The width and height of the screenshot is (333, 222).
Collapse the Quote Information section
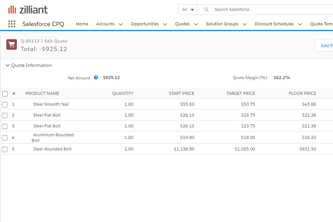(x=8, y=65)
